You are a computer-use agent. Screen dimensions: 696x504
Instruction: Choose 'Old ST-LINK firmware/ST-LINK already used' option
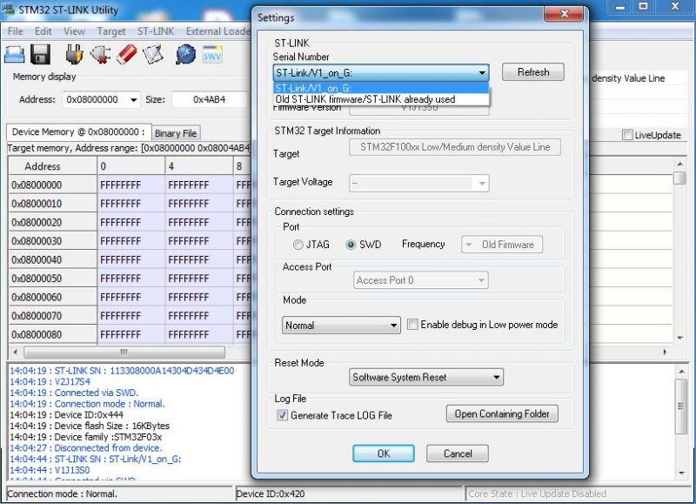click(x=365, y=99)
